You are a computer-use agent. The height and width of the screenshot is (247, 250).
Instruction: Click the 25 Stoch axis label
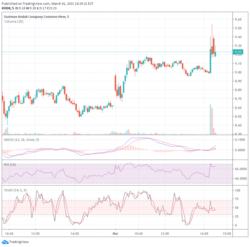pyautogui.click(x=237, y=216)
